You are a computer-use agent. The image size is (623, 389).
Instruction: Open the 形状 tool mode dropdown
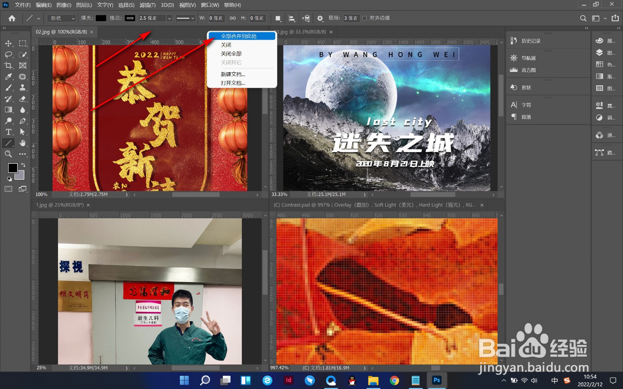pyautogui.click(x=62, y=18)
